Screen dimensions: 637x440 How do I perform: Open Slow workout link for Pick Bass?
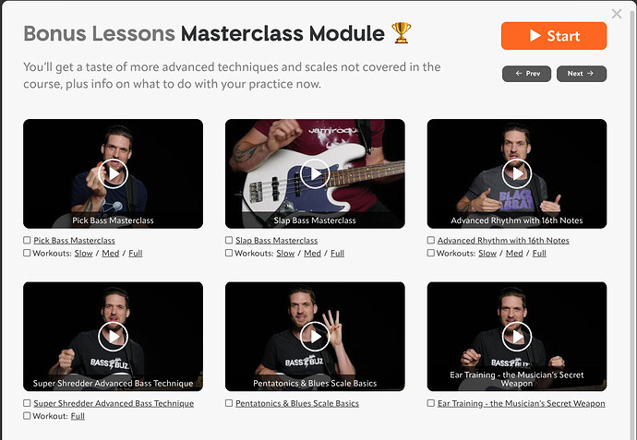84,254
